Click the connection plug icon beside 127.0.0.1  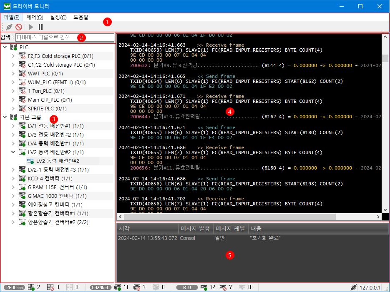[x=354, y=287]
